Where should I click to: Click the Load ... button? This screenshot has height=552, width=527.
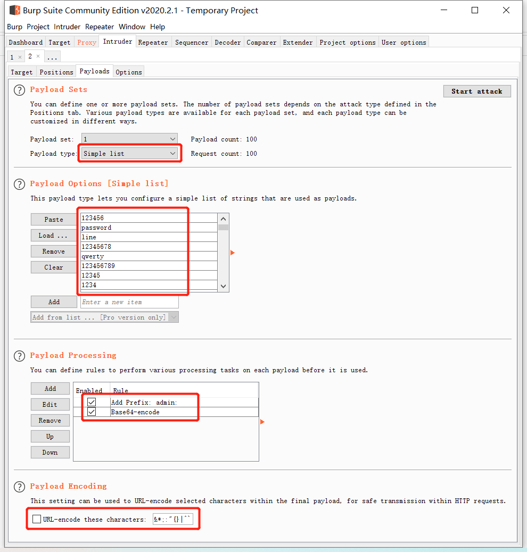coord(54,235)
